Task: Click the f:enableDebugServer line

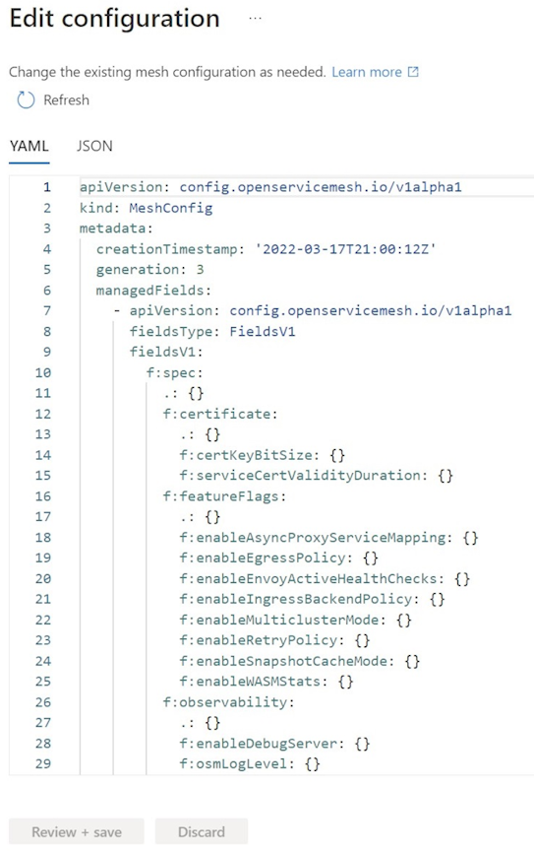Action: pos(274,744)
